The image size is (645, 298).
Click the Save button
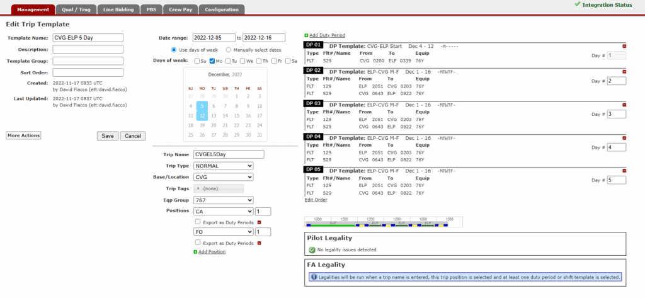(107, 136)
